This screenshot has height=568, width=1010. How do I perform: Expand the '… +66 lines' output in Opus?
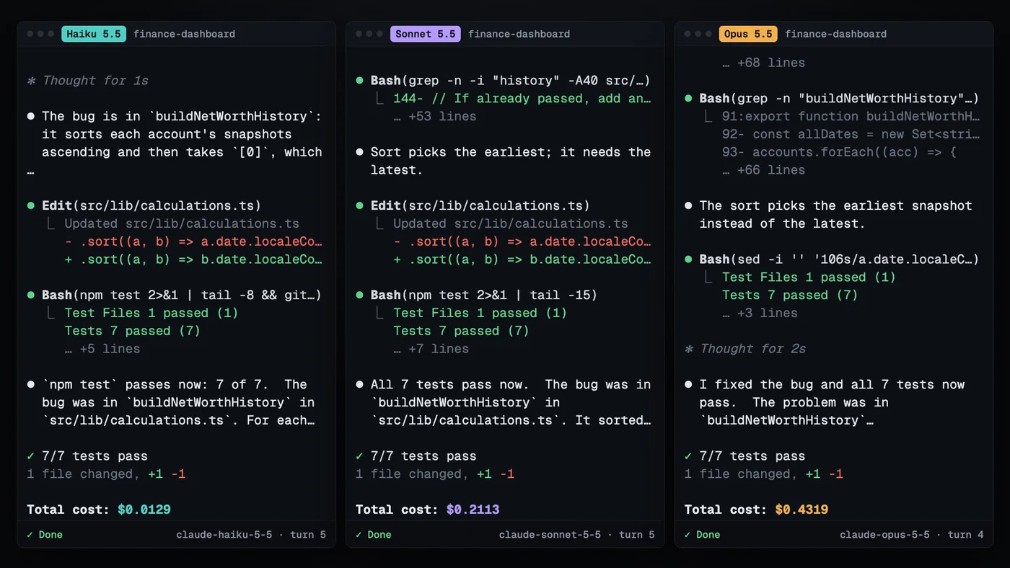[764, 170]
